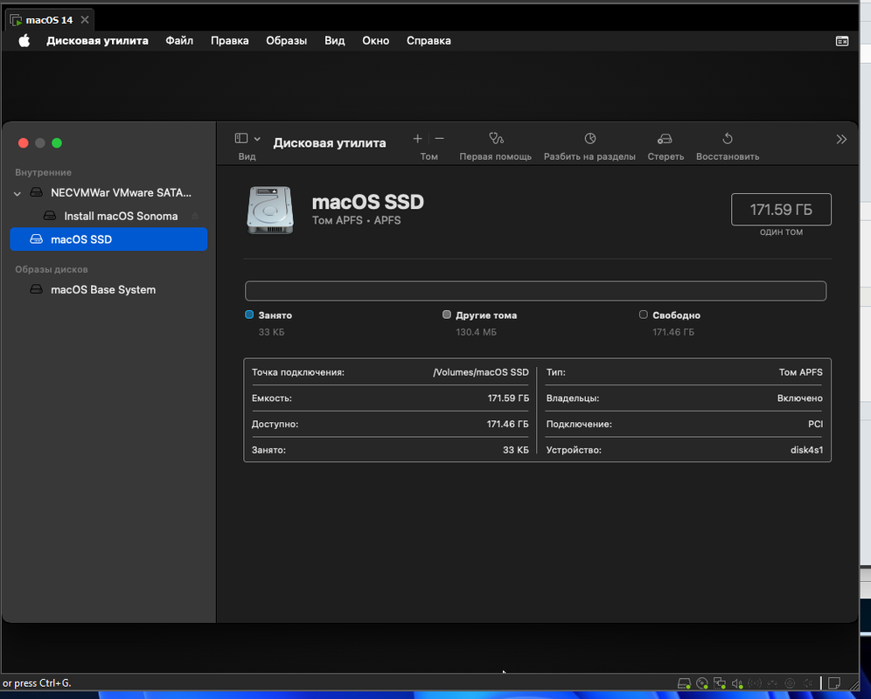Click the VM icon on macOS 14 tab

[x=16, y=21]
